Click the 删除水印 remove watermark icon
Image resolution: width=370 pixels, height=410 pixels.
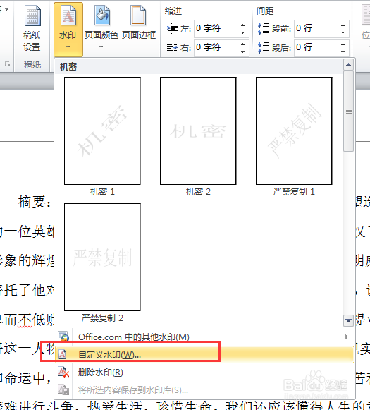pos(63,373)
